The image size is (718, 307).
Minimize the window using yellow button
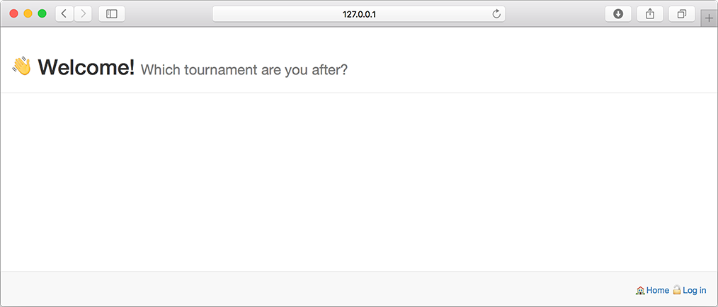(28, 13)
